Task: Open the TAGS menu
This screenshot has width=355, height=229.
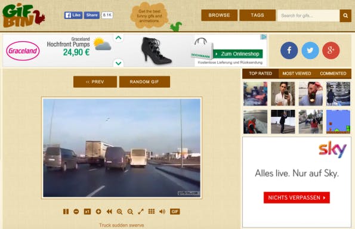Action: pos(257,15)
